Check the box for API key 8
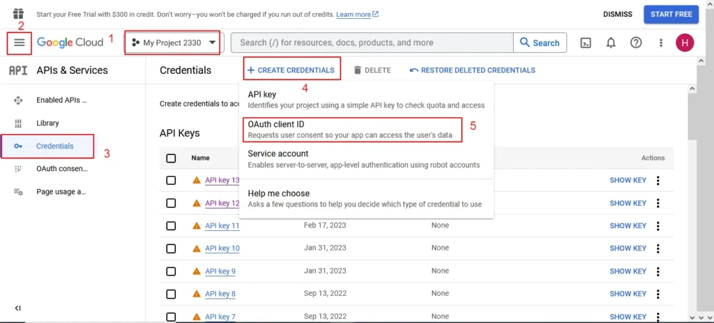The width and height of the screenshot is (714, 323). [x=172, y=294]
